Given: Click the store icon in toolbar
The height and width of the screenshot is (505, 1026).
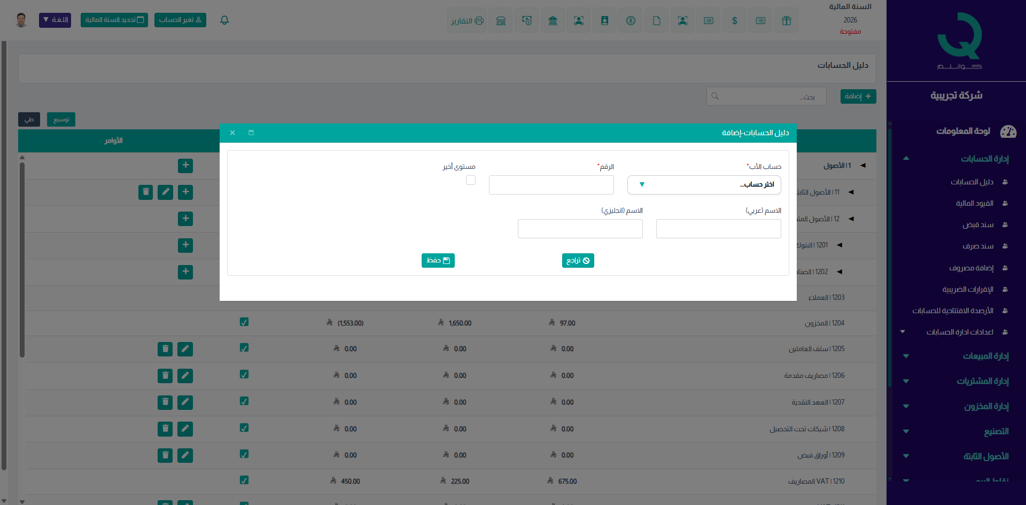Looking at the screenshot, I should tap(501, 21).
